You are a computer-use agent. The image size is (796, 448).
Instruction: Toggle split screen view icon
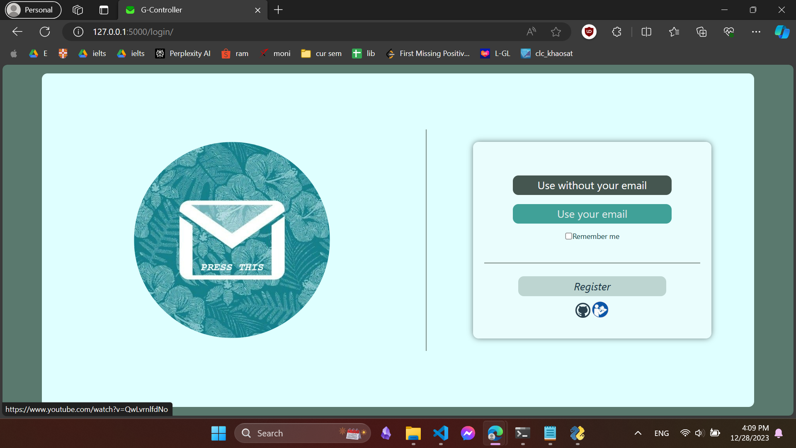[646, 32]
